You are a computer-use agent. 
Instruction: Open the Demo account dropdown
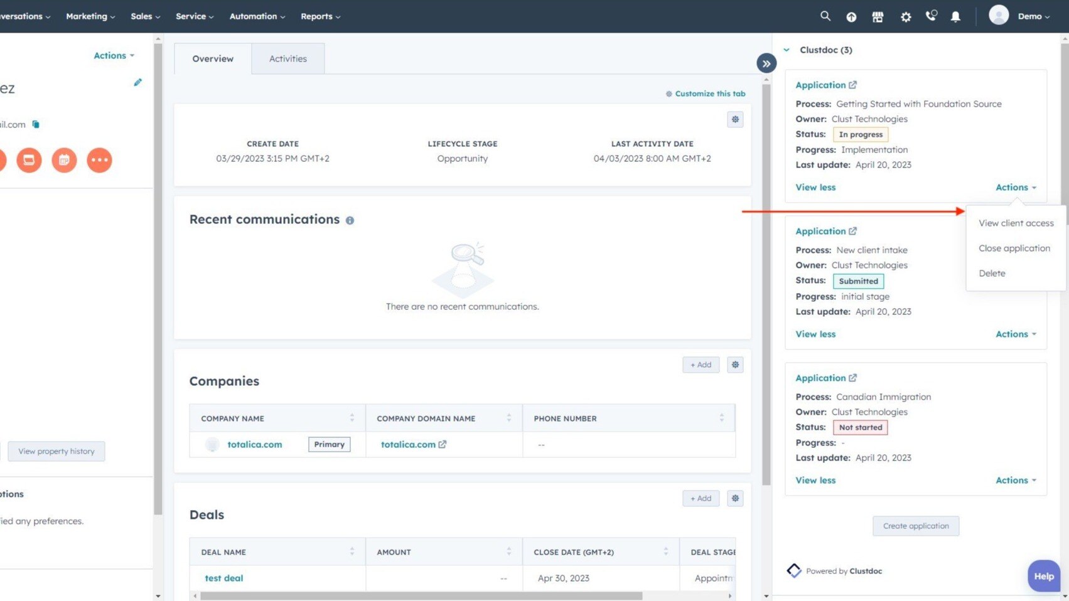click(1033, 16)
